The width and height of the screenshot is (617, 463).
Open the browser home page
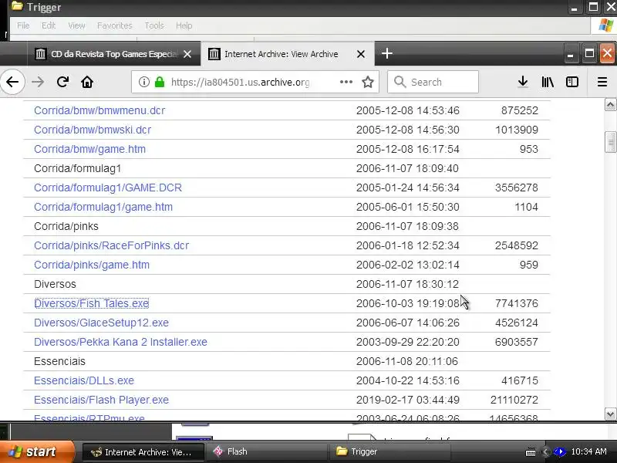click(87, 82)
